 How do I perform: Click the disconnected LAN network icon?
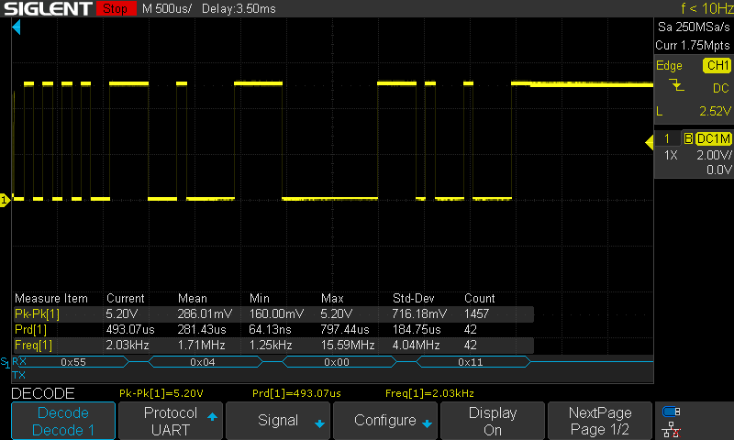672,429
